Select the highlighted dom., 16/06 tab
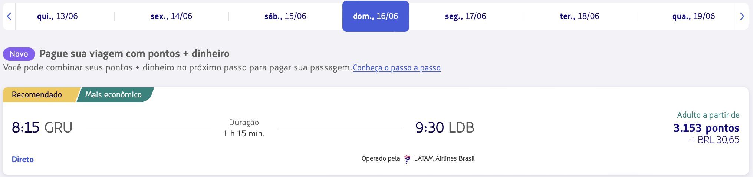Image resolution: width=753 pixels, height=177 pixels. (x=375, y=16)
